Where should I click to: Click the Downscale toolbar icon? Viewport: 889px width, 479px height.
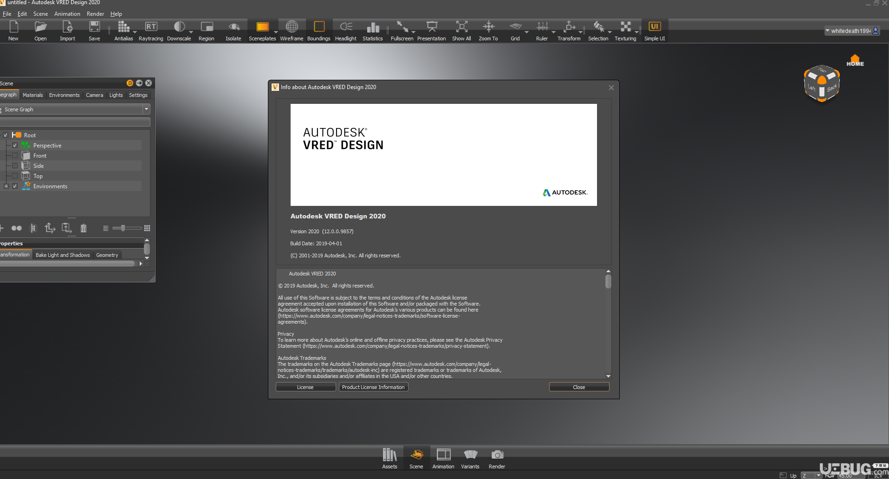click(179, 31)
